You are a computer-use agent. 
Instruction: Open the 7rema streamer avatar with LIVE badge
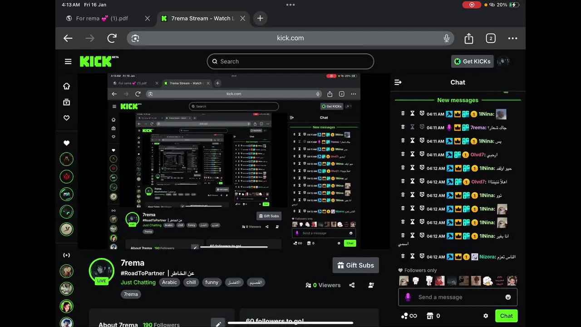(101, 272)
